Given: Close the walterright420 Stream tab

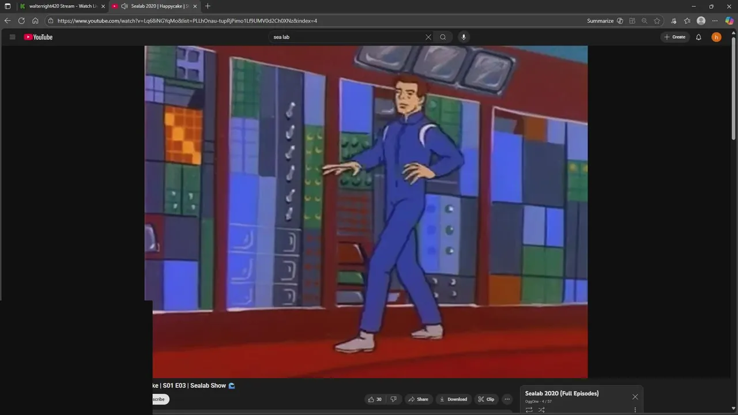Looking at the screenshot, I should (103, 6).
